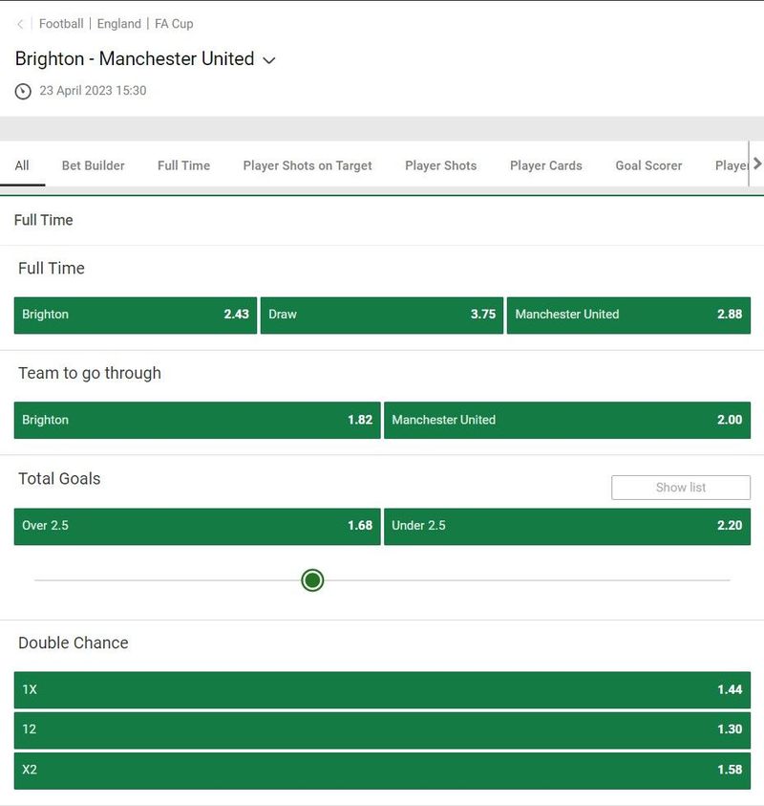Open the Goal Scorer tab
Viewport: 764px width, 806px height.
click(x=649, y=165)
